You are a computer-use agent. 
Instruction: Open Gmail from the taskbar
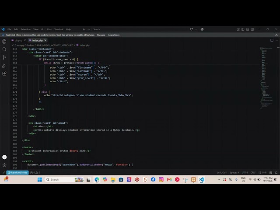pos(169,179)
